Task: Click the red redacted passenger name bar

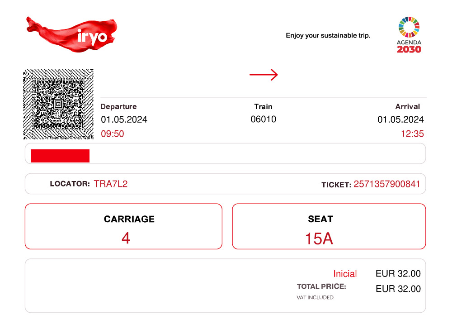Action: [60, 156]
